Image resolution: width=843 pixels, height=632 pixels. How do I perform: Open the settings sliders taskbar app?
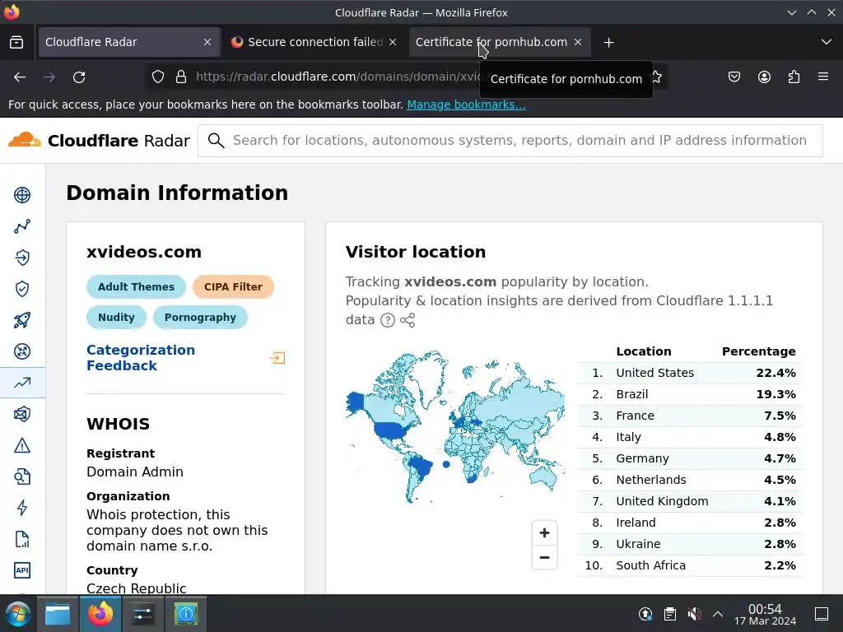143,614
